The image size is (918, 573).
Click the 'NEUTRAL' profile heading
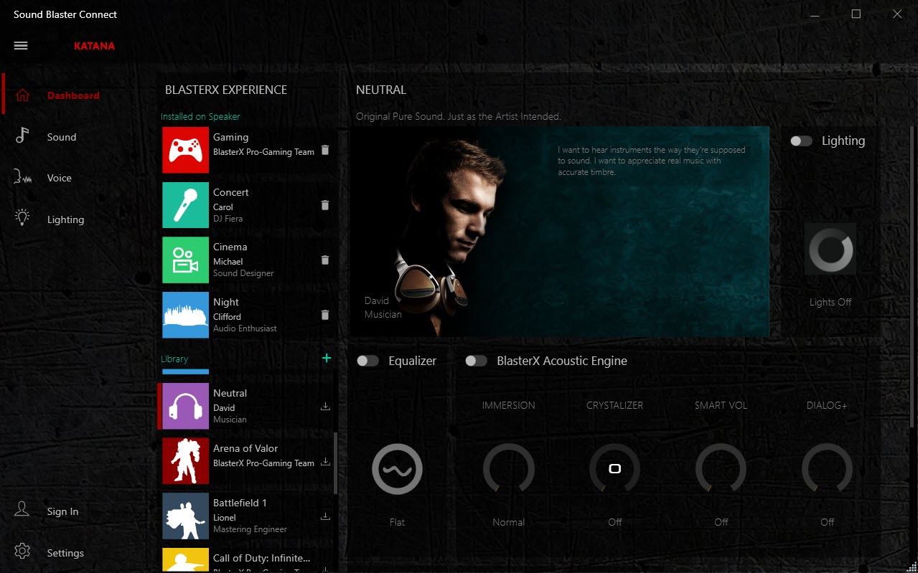pyautogui.click(x=381, y=90)
